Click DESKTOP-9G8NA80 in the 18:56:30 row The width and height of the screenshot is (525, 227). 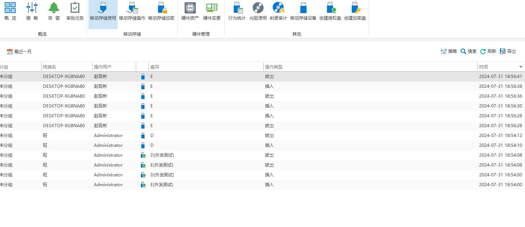pyautogui.click(x=64, y=106)
